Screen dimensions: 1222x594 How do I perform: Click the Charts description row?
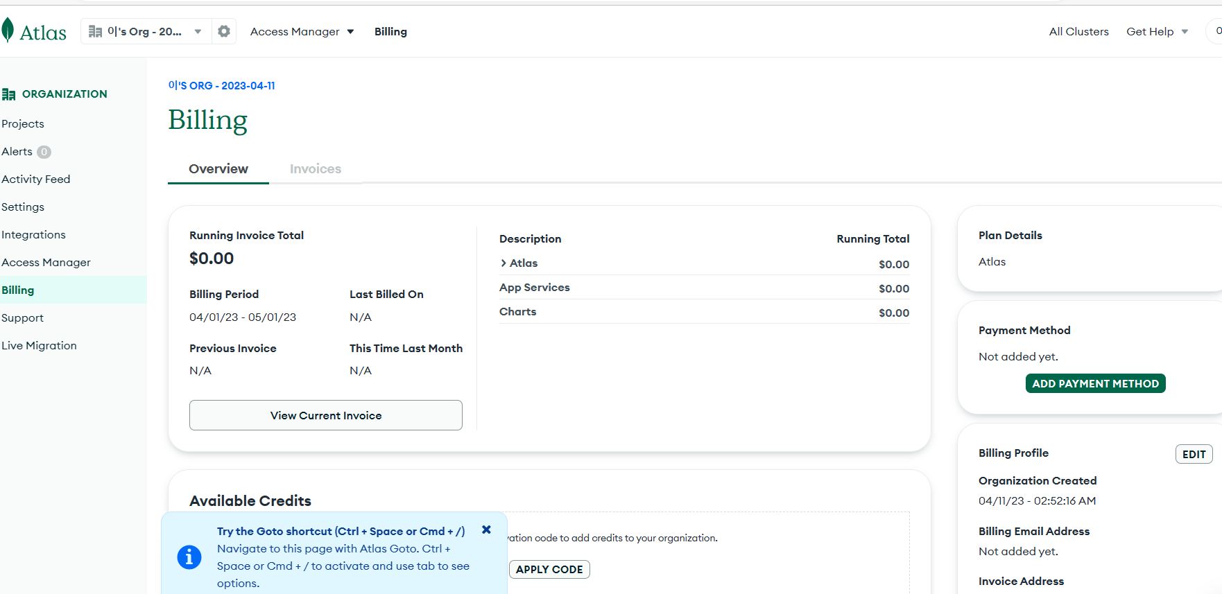click(704, 312)
